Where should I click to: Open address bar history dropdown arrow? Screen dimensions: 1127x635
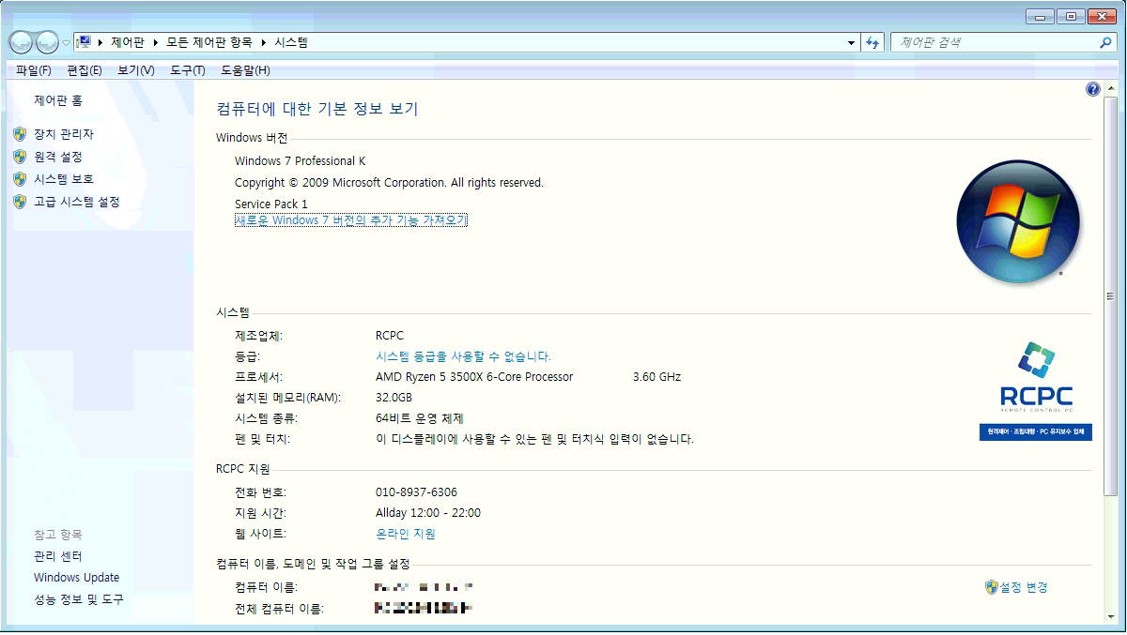tap(851, 42)
